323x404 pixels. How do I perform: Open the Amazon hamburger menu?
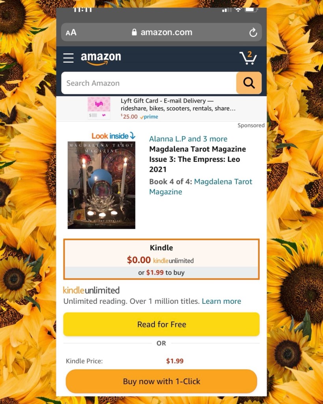tap(69, 58)
